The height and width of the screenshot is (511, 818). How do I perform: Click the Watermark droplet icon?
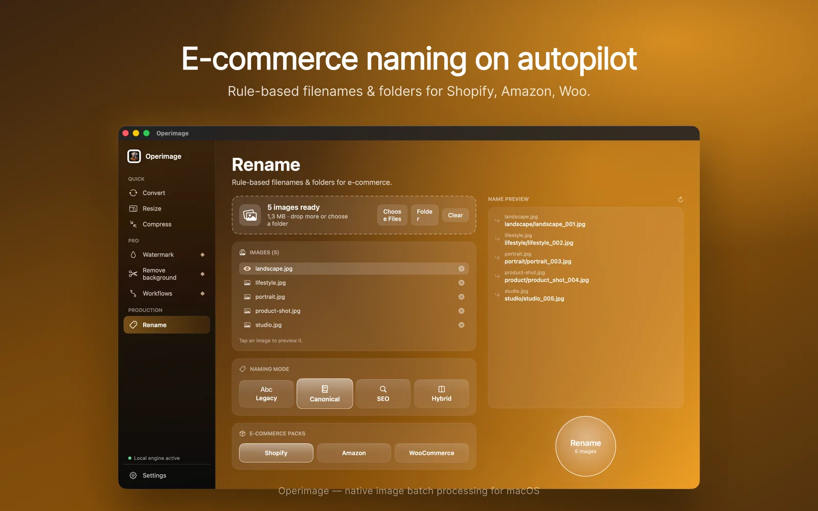click(133, 254)
